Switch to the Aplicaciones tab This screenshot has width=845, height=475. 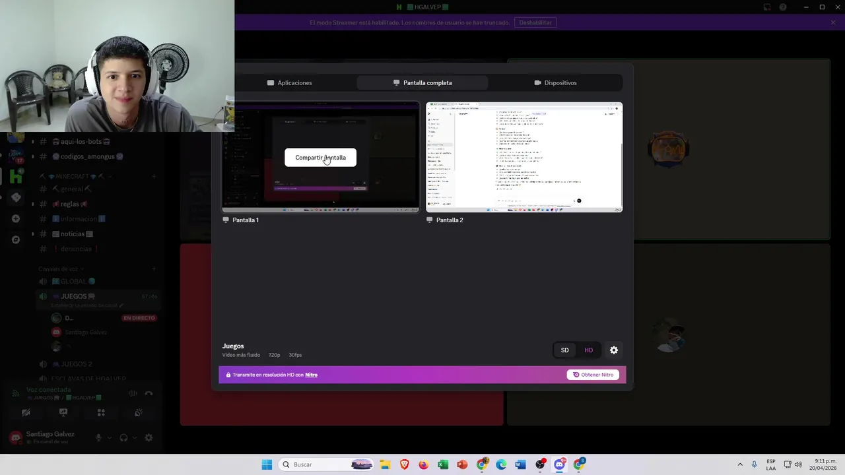click(x=290, y=82)
